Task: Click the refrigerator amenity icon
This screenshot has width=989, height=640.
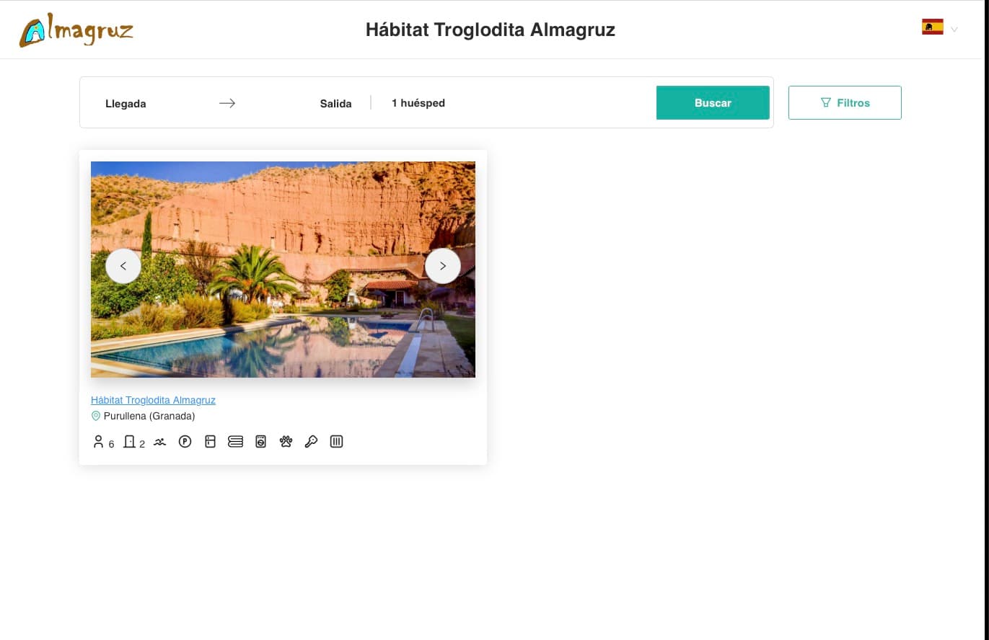Action: click(x=210, y=442)
